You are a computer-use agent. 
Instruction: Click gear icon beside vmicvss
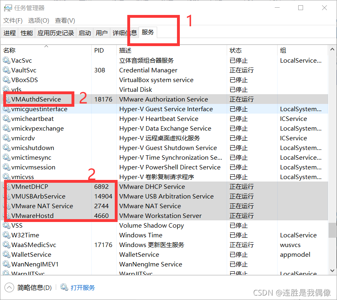pos(6,177)
